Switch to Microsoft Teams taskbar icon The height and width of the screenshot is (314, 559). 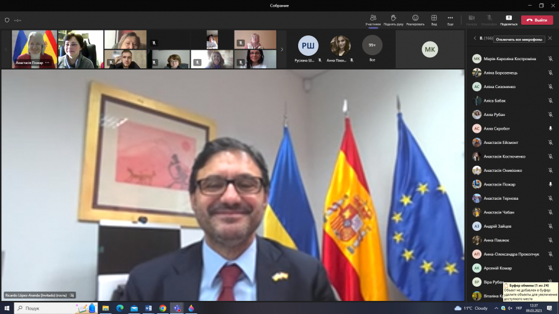tap(177, 308)
